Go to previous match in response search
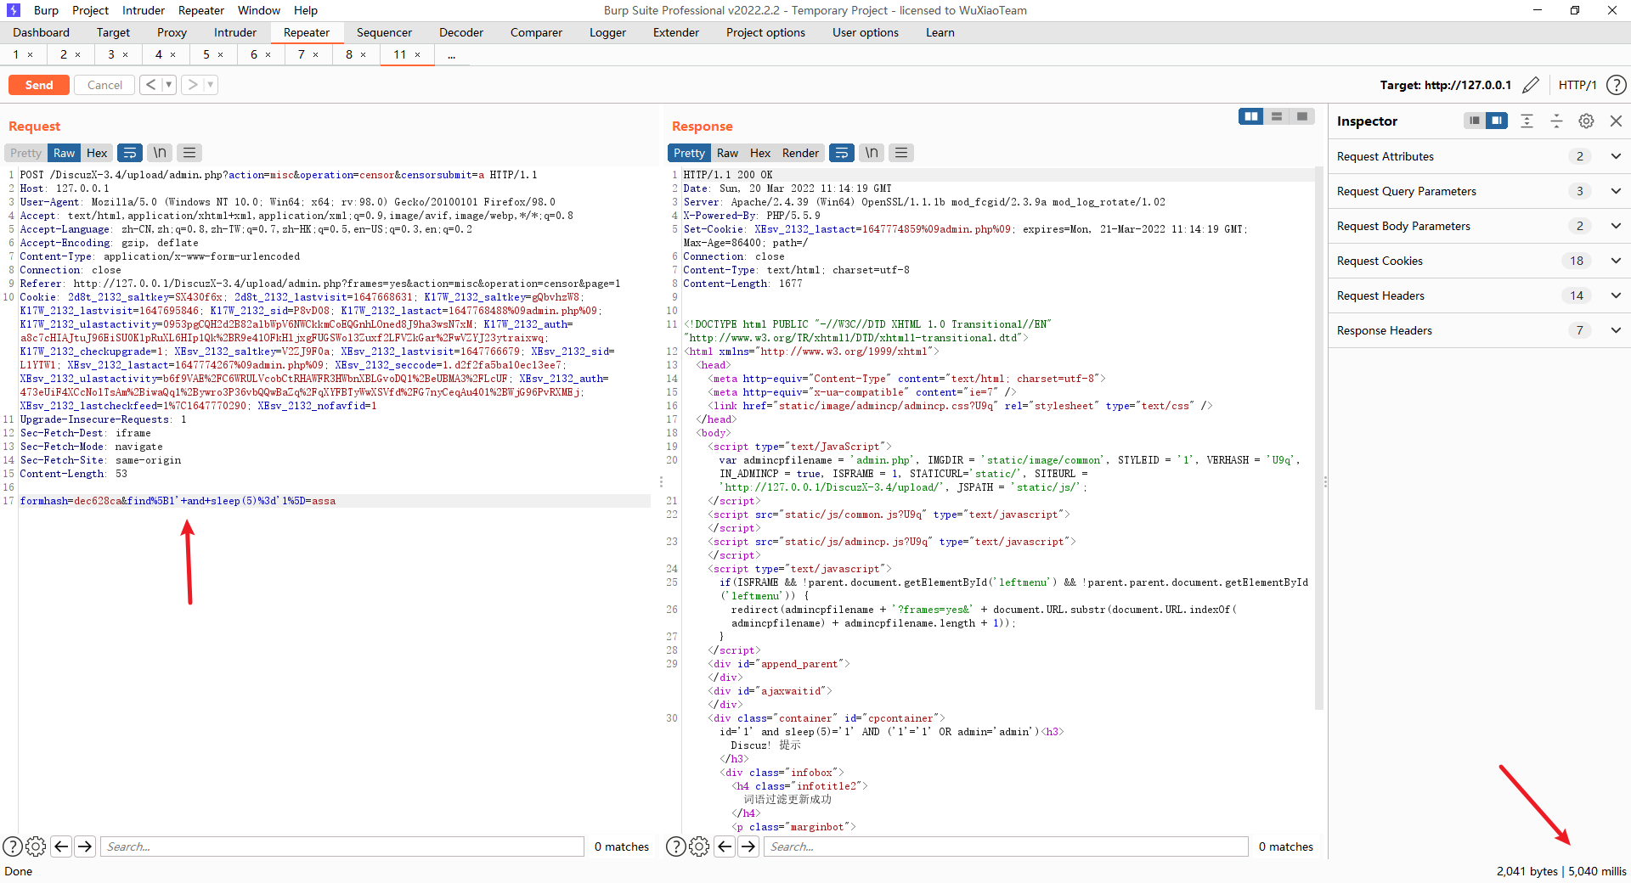 point(725,846)
